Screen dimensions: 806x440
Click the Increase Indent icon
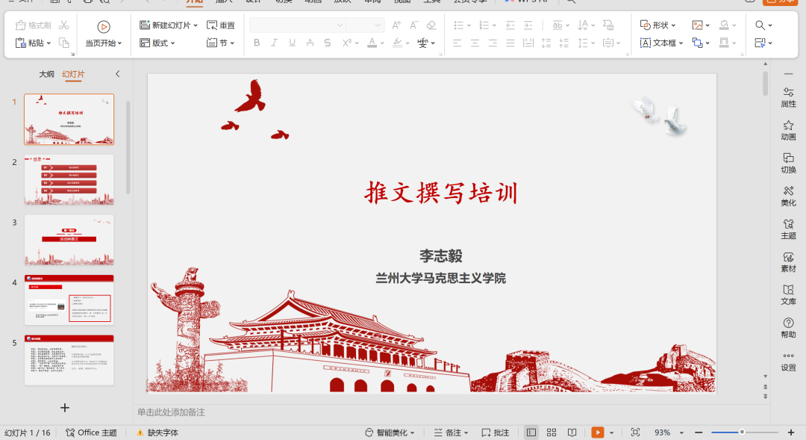[528, 25]
